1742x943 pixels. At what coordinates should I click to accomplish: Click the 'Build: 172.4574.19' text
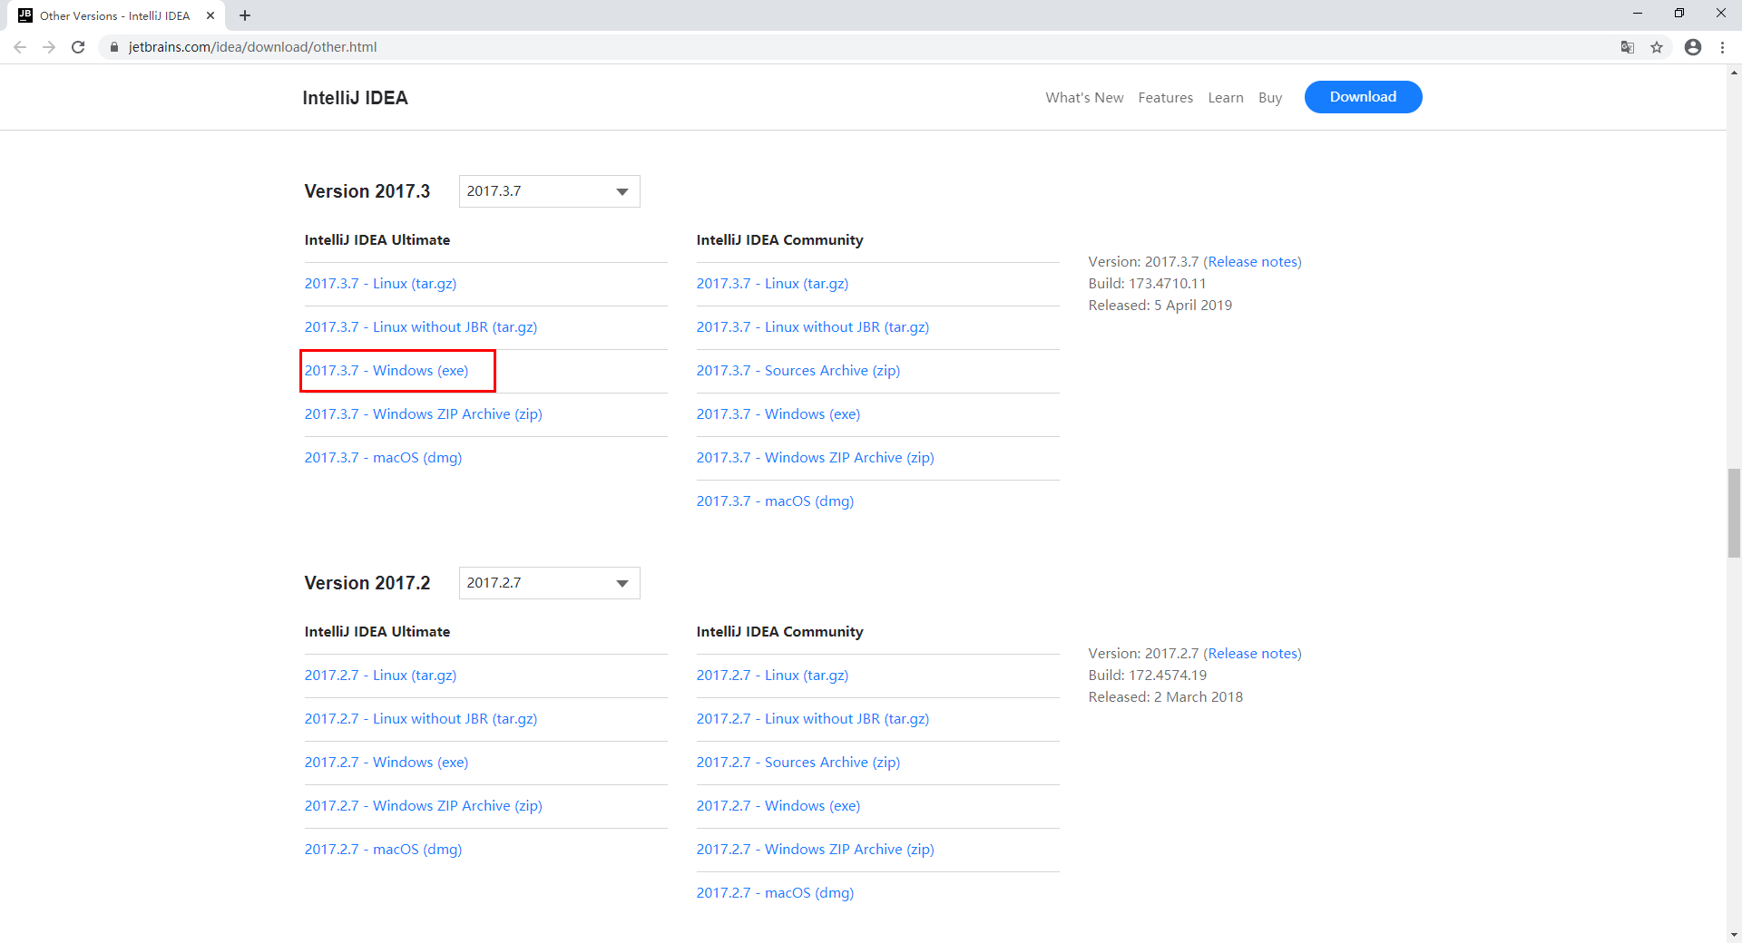pyautogui.click(x=1148, y=676)
